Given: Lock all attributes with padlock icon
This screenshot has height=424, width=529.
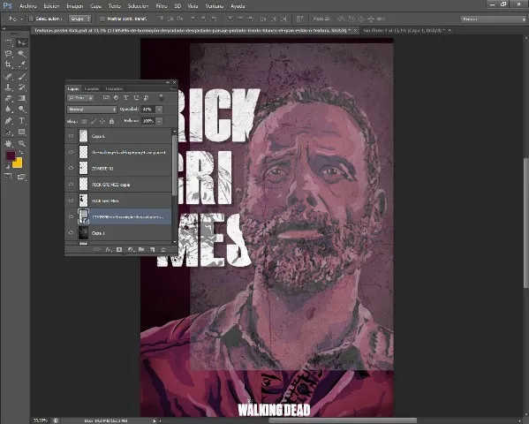Looking at the screenshot, I should tap(111, 121).
